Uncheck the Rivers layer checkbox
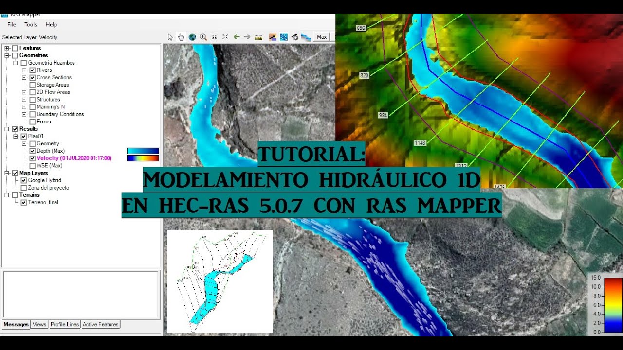 [x=33, y=70]
